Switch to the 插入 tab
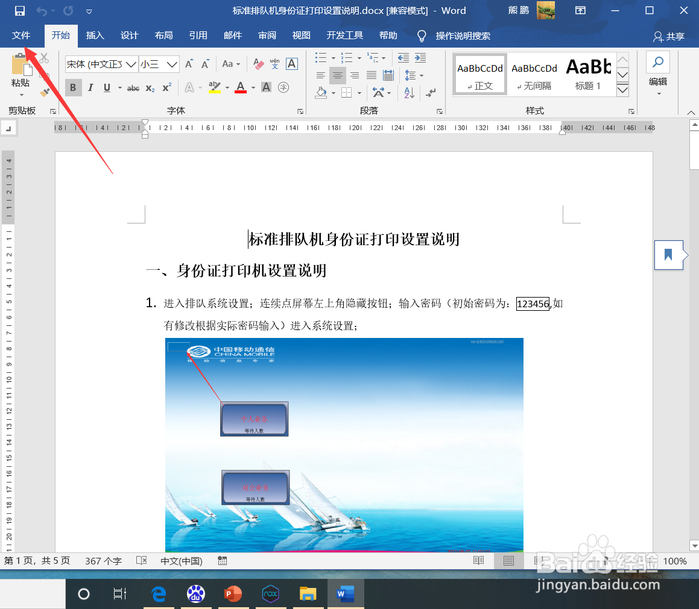The image size is (699, 609). (x=95, y=36)
